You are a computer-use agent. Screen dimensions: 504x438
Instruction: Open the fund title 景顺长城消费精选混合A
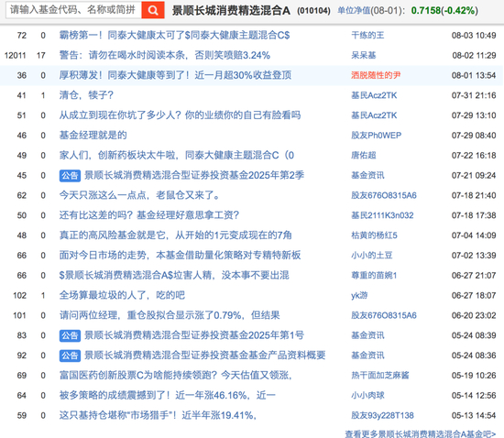[x=231, y=11]
